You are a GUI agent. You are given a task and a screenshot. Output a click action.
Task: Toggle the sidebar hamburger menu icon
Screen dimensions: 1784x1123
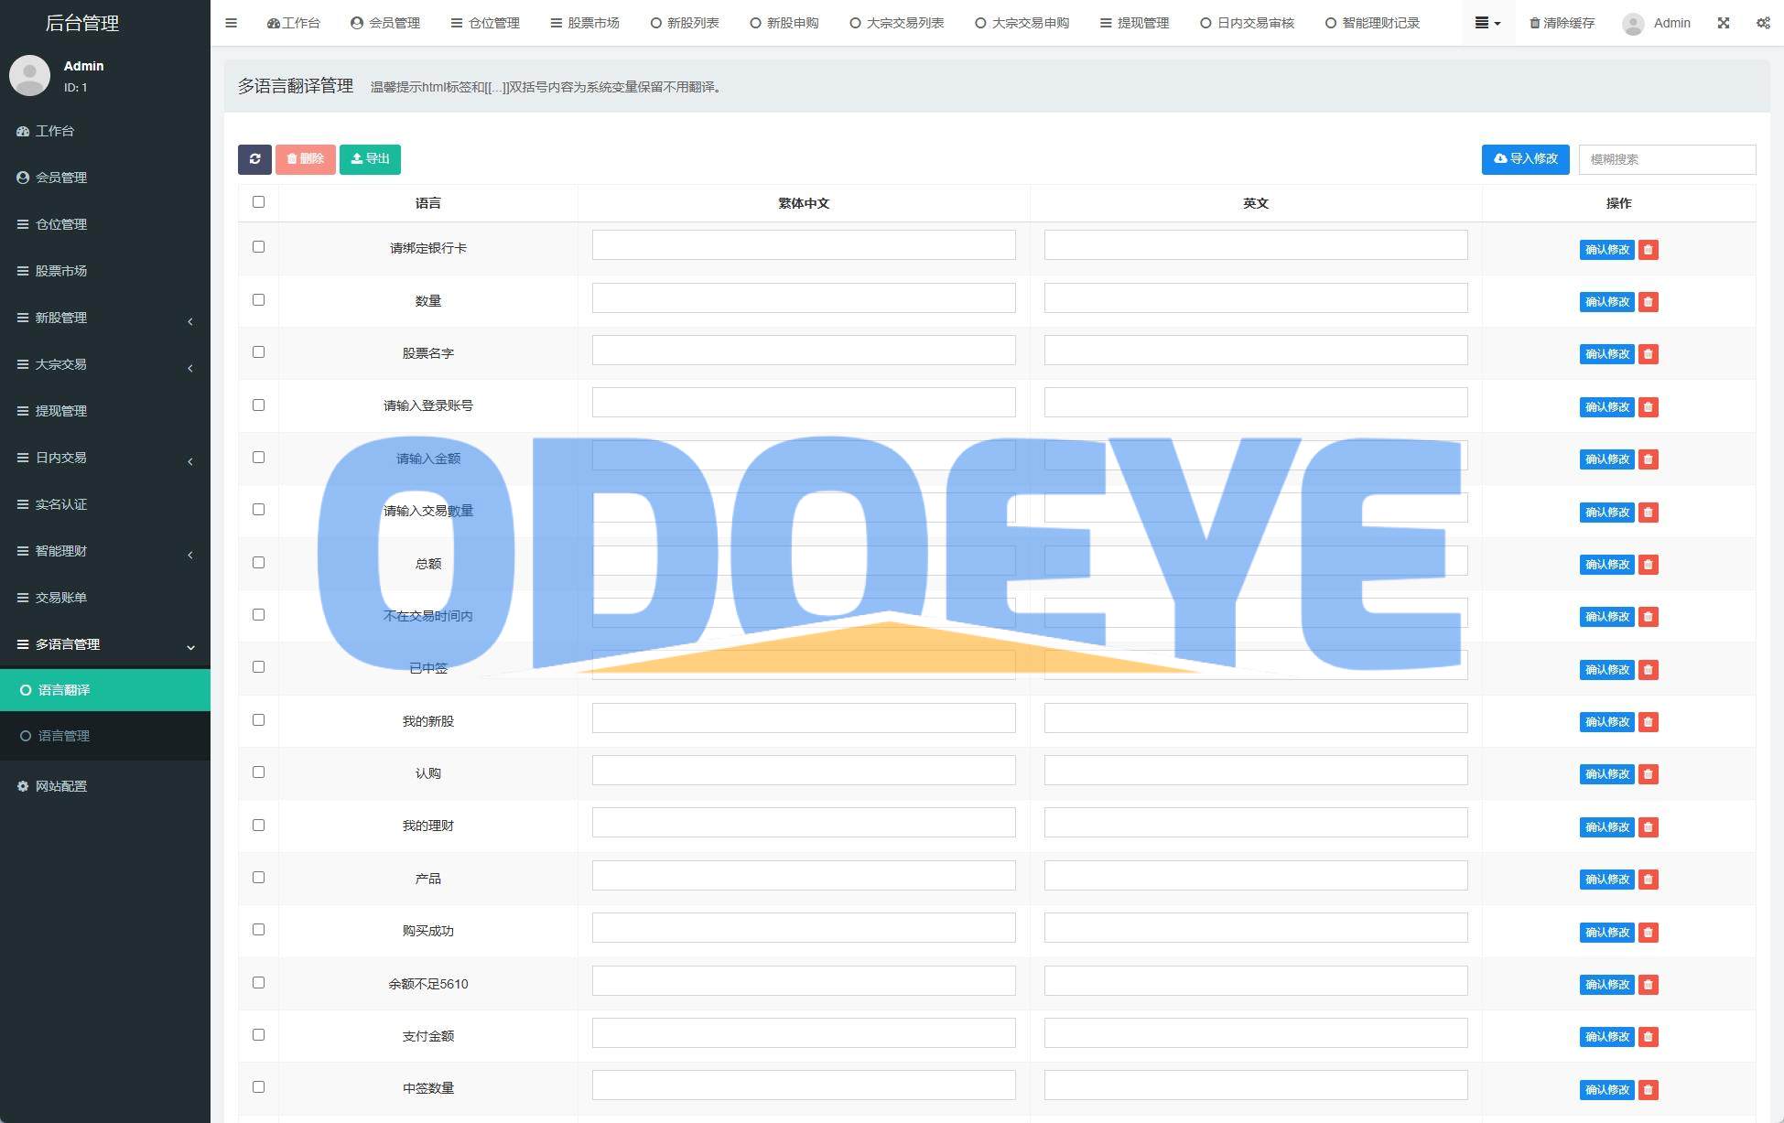[x=231, y=23]
